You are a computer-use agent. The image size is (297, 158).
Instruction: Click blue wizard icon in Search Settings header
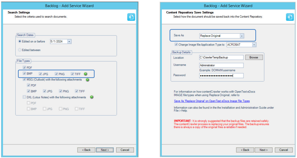[131, 17]
